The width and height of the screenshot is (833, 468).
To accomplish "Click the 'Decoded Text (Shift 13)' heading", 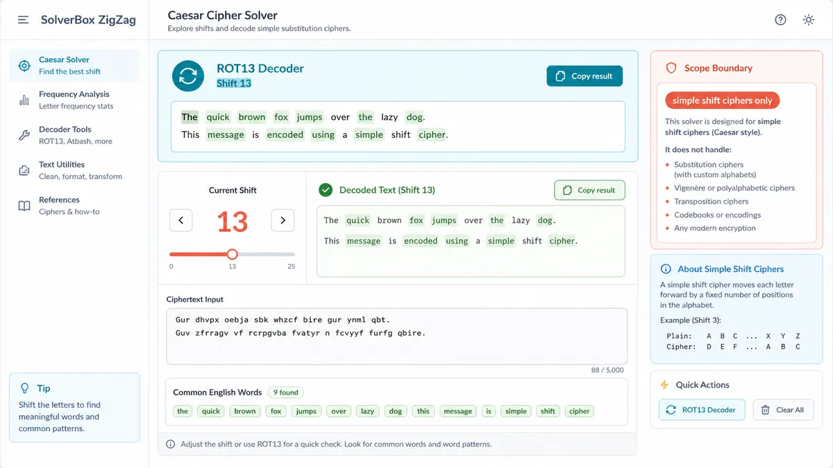I will (x=387, y=190).
